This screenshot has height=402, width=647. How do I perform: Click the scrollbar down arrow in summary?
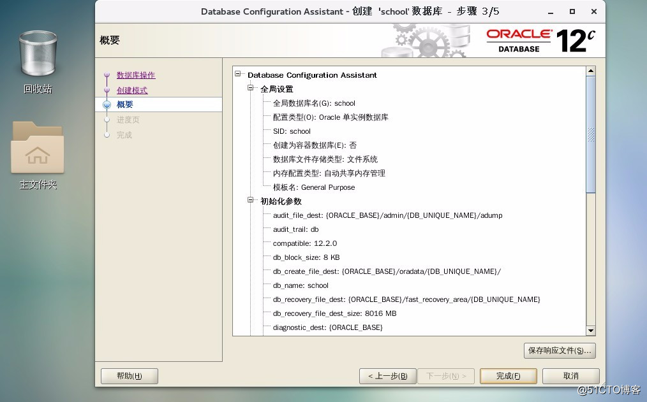tap(591, 331)
